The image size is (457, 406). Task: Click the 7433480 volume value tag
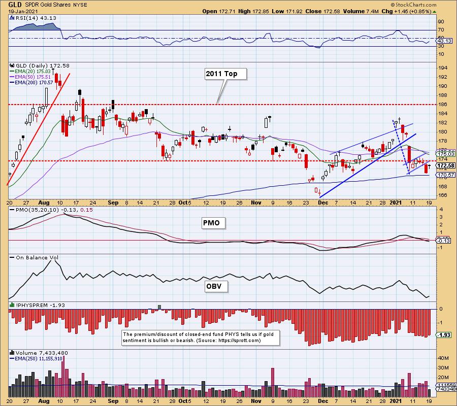pyautogui.click(x=446, y=389)
